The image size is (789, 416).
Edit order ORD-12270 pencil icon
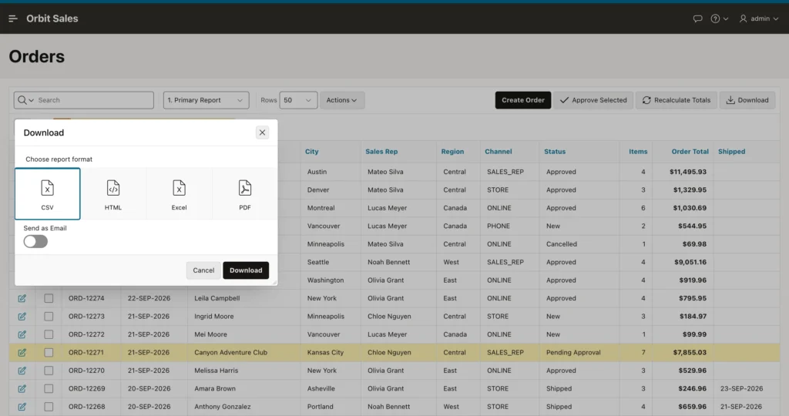coord(22,371)
